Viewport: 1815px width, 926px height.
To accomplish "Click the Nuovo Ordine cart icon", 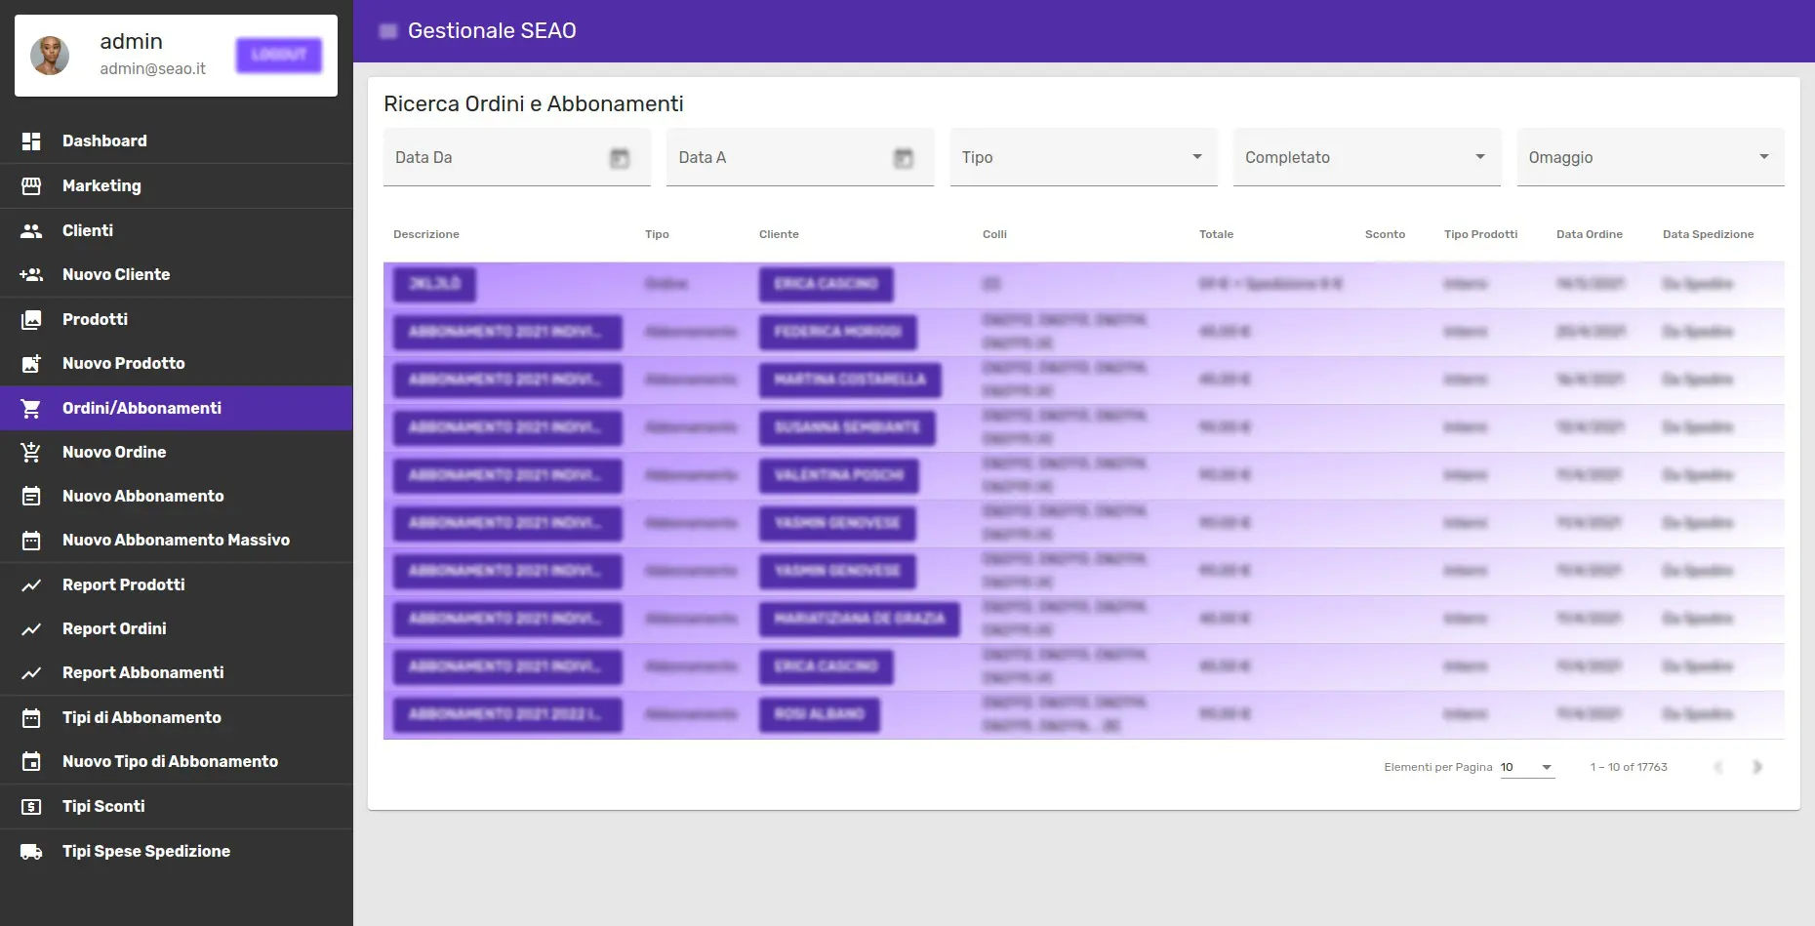I will (31, 453).
